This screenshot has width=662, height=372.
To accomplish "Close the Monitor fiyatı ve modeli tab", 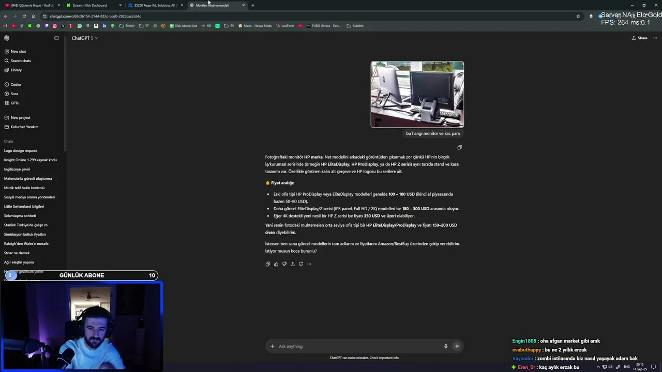I will point(244,5).
